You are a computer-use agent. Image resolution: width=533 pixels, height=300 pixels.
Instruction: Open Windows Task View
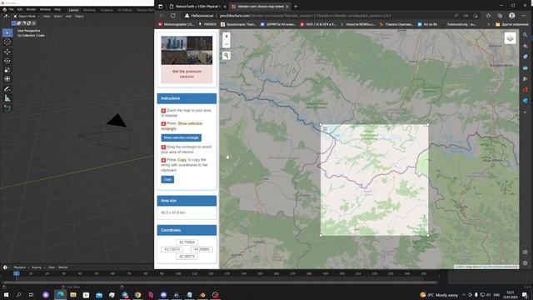[x=32, y=295]
